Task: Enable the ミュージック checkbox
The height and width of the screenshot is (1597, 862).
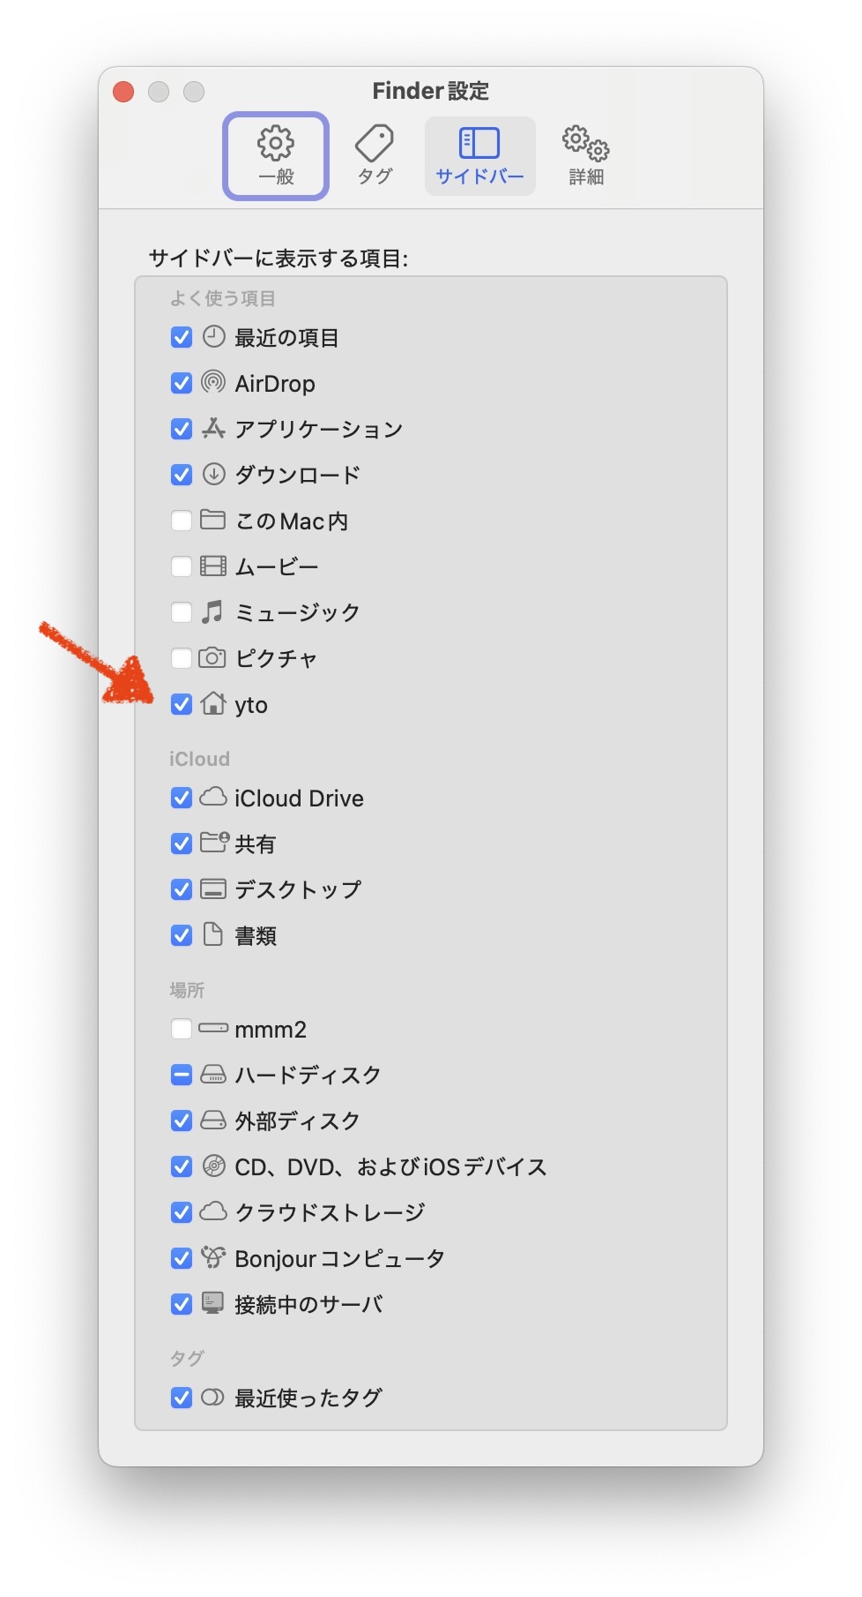Action: pos(182,612)
